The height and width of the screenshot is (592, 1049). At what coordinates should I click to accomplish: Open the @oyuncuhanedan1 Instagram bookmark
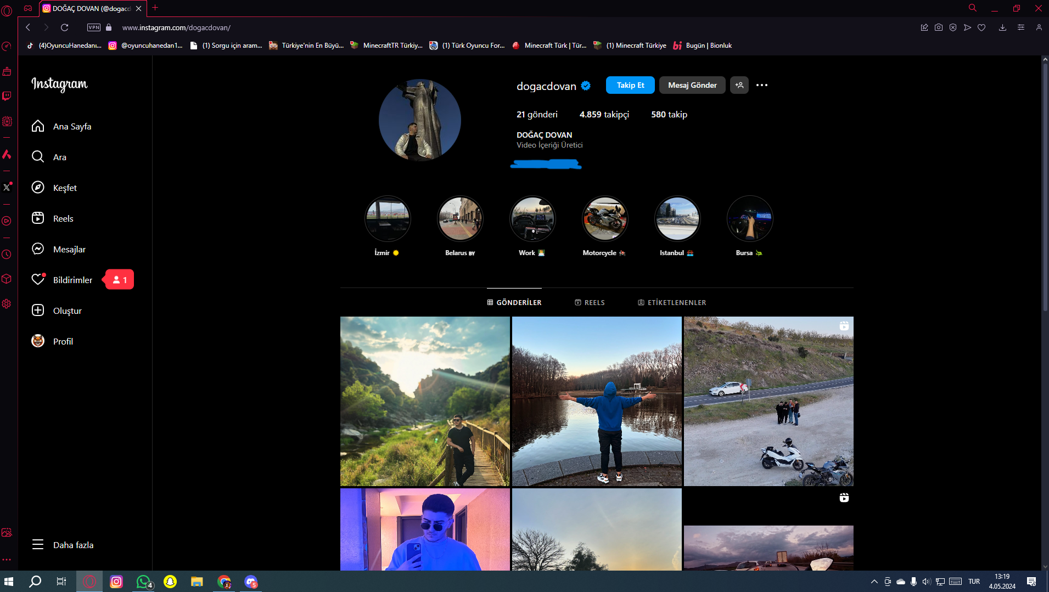[145, 46]
